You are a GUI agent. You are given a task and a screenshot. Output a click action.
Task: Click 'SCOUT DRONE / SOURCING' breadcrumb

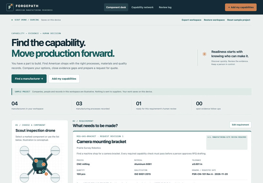pyautogui.click(x=26, y=20)
